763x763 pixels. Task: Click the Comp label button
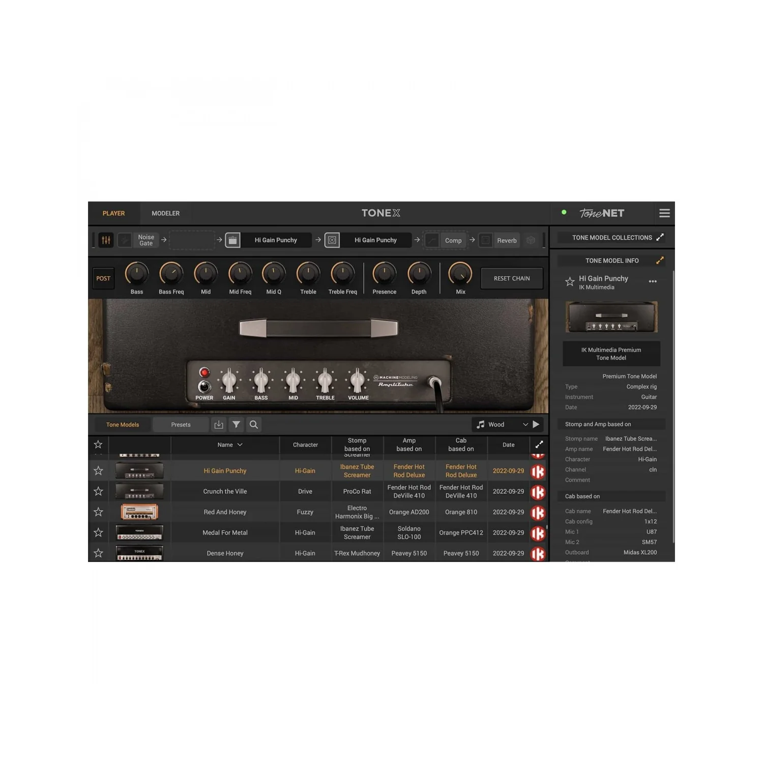pos(453,241)
